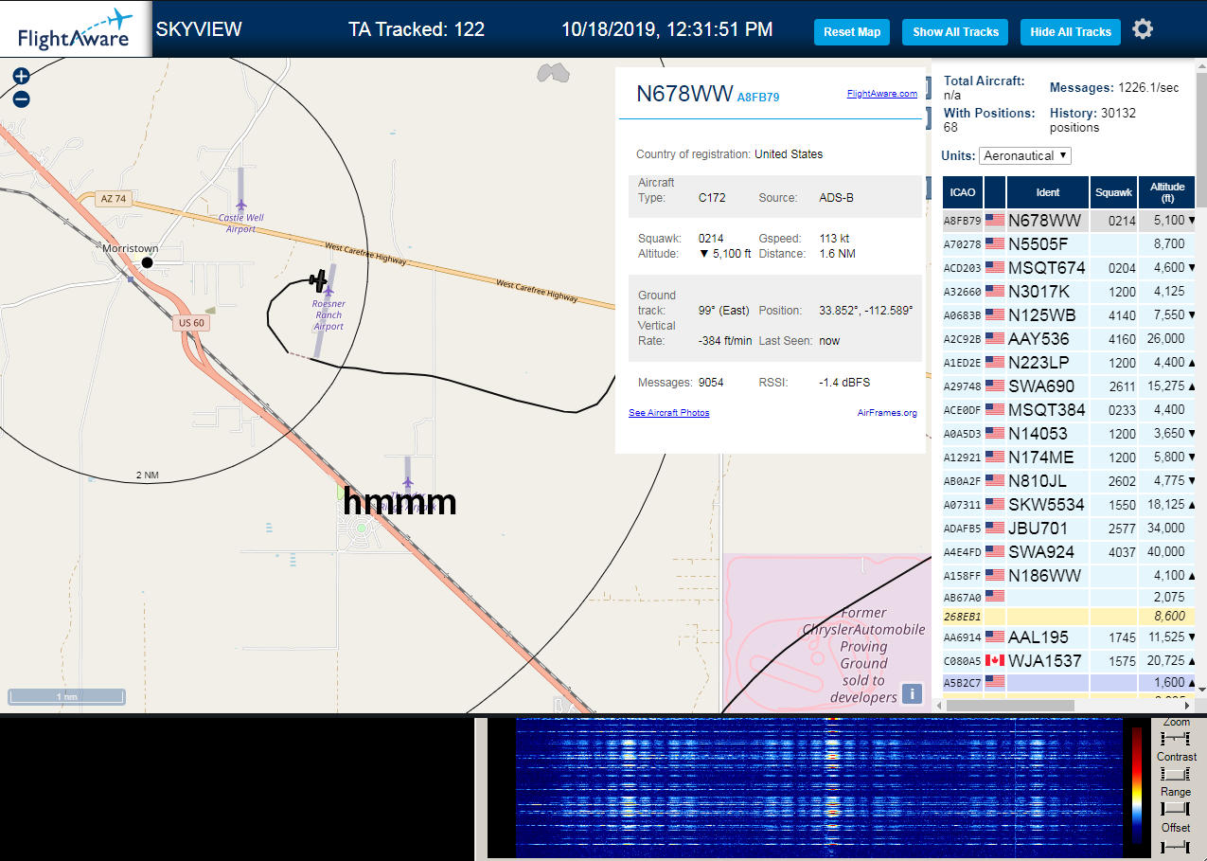This screenshot has width=1207, height=861.
Task: Click the Morristown town dot marker
Action: click(x=147, y=262)
